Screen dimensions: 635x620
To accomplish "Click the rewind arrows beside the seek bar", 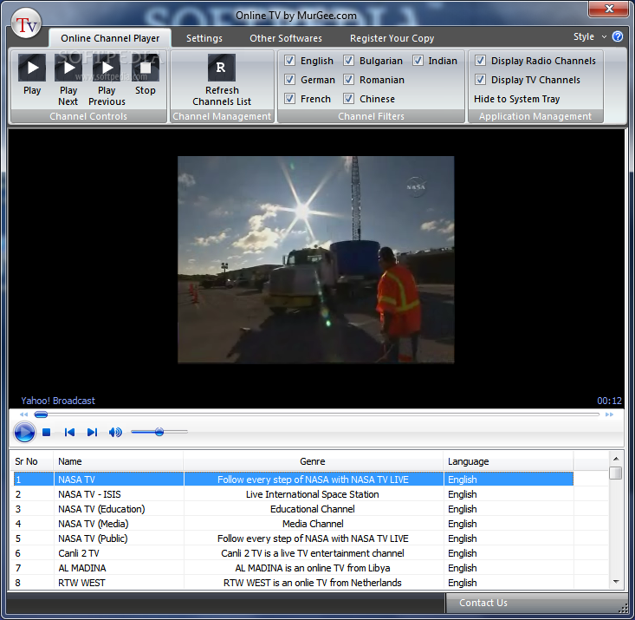I will pos(24,414).
